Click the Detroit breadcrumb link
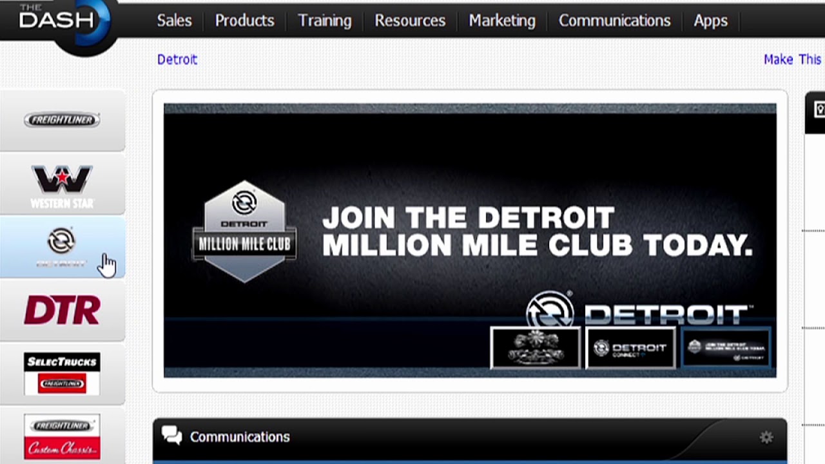Screen dimensions: 825x464 coord(177,59)
